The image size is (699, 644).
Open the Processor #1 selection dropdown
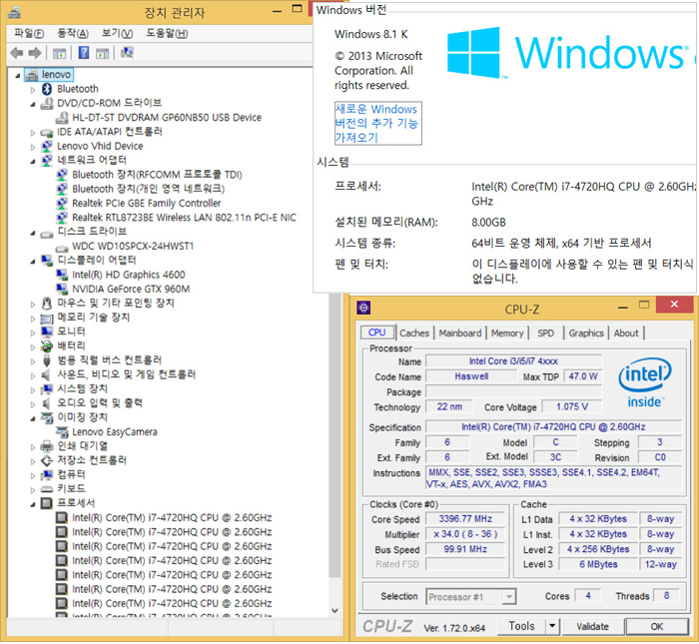508,597
